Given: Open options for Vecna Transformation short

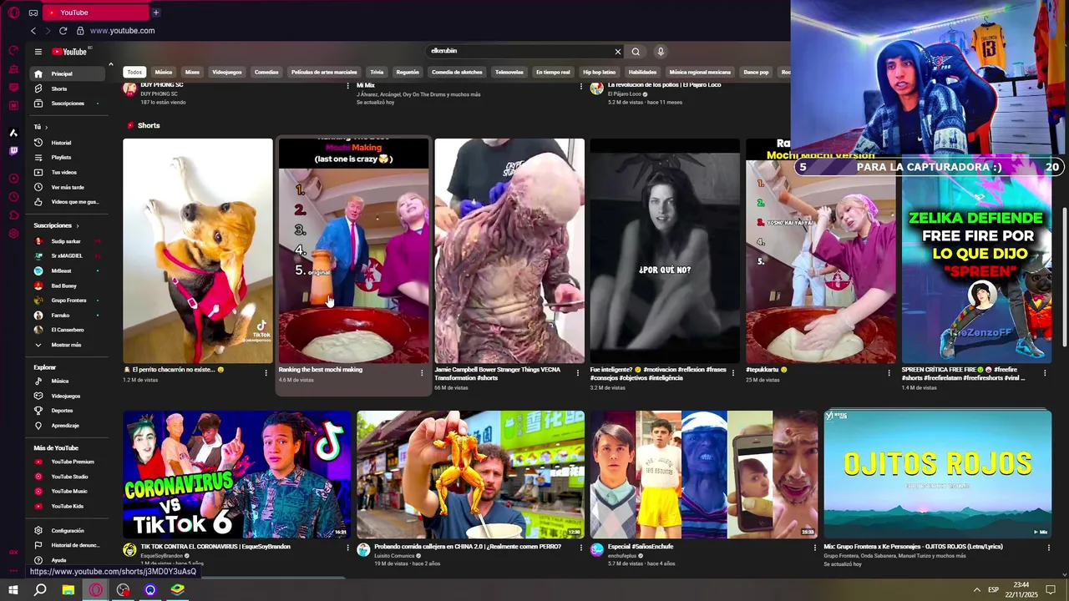Looking at the screenshot, I should coord(578,373).
